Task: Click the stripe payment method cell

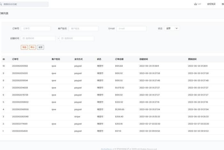Action: pos(77,116)
